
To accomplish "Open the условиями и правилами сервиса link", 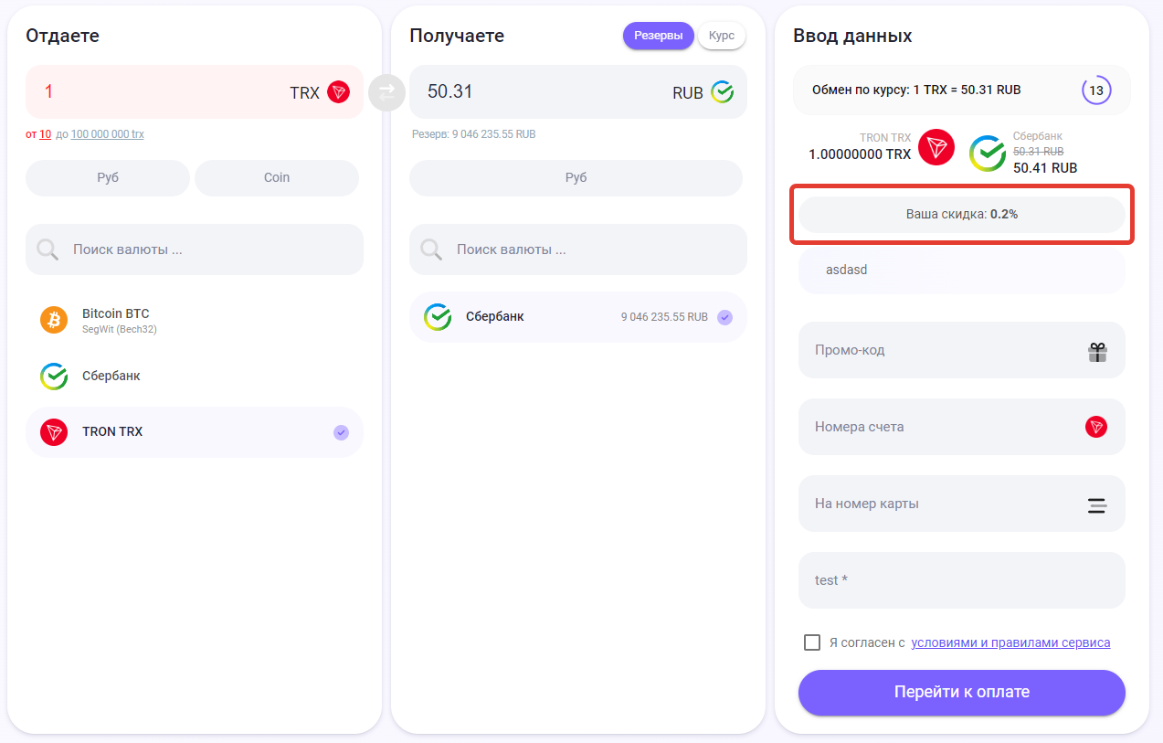I will point(1010,642).
